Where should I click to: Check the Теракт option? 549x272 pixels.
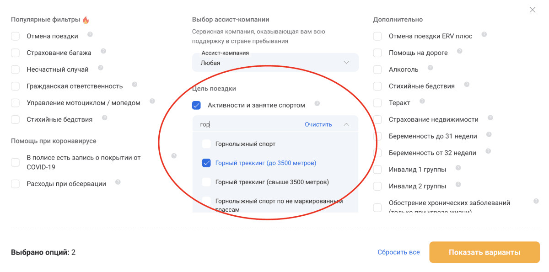pos(377,103)
